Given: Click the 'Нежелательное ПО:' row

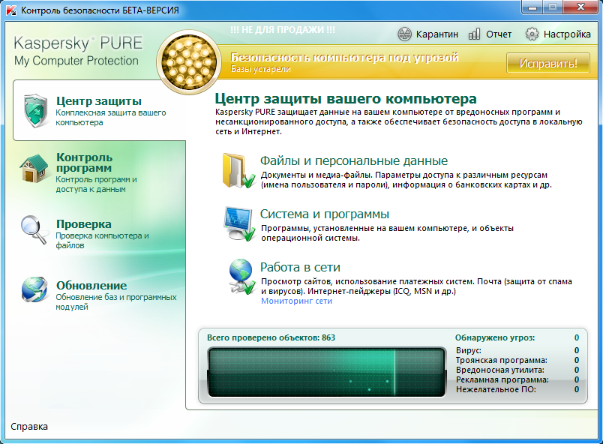Looking at the screenshot, I should click(517, 389).
